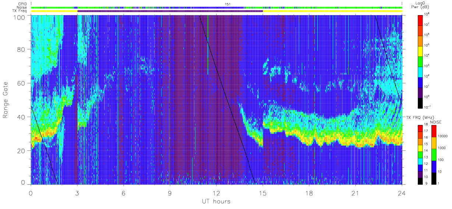Click the blue segment of the NOISE colorbar
Viewport: 452px width, 209px height.
tap(434, 167)
